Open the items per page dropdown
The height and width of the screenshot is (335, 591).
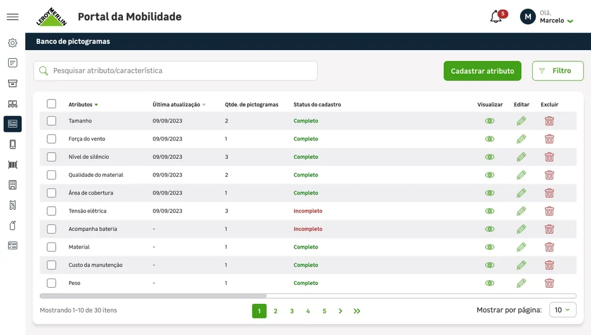[x=563, y=310]
